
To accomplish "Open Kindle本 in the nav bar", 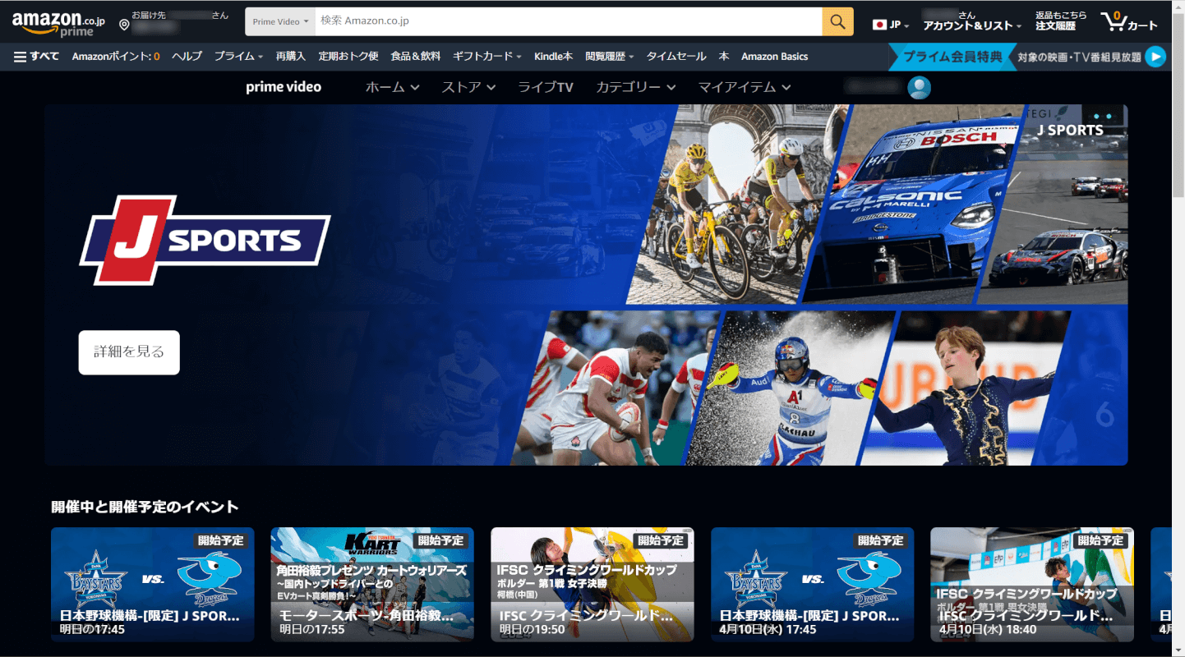I will 553,57.
